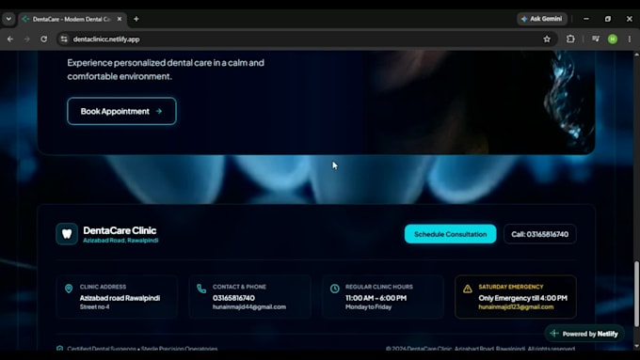
Task: Open the green profile avatar
Action: click(613, 39)
